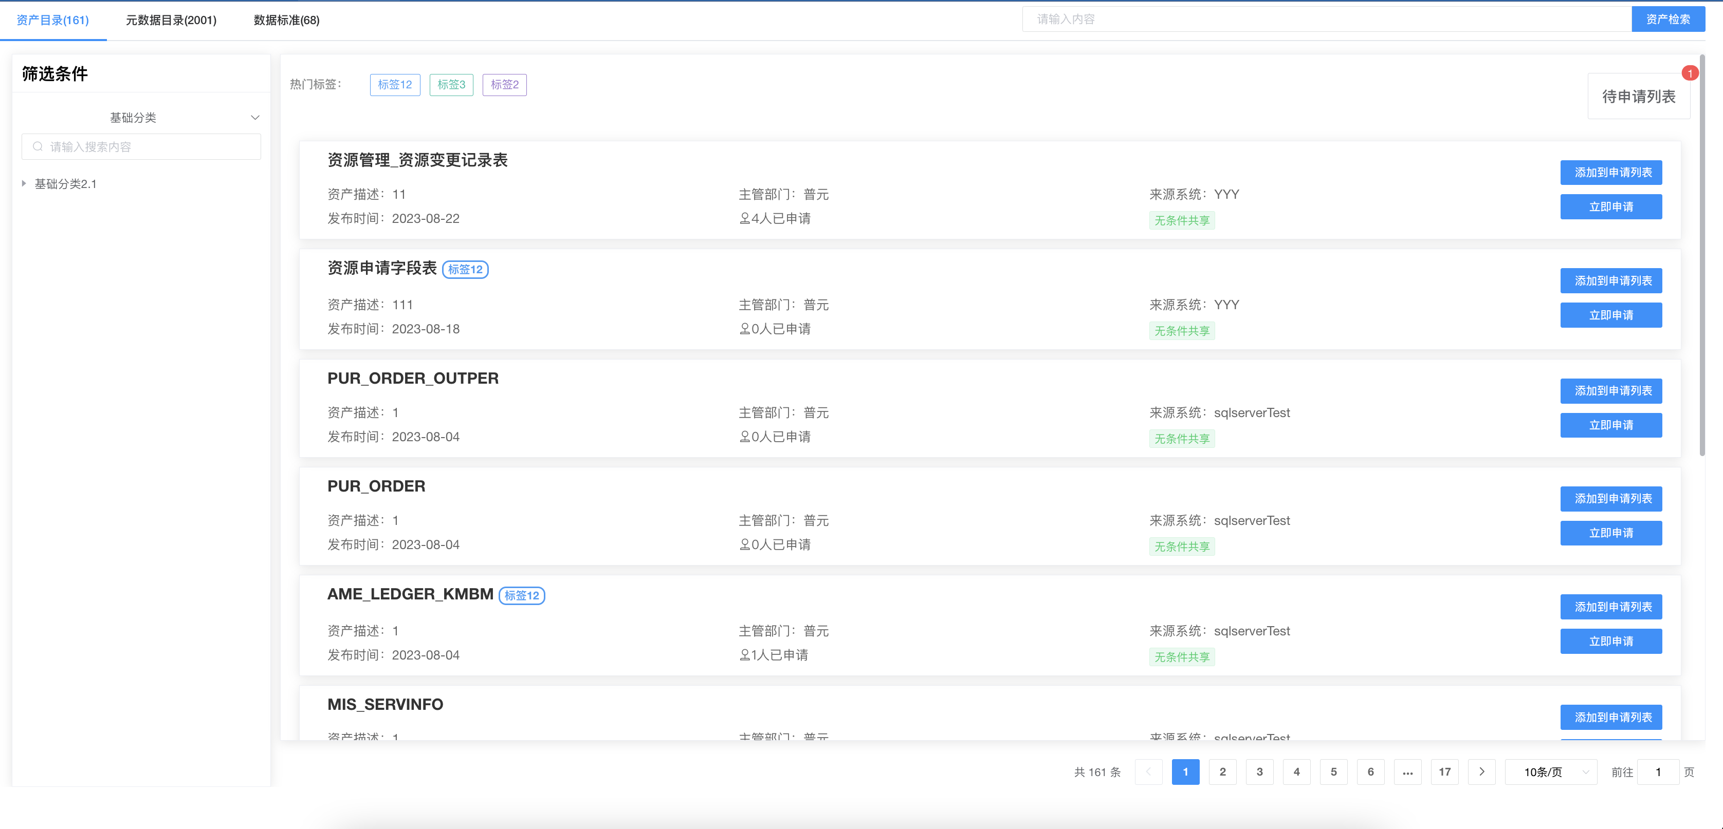Image resolution: width=1723 pixels, height=829 pixels.
Task: Click the 前往 page number input
Action: pos(1657,772)
